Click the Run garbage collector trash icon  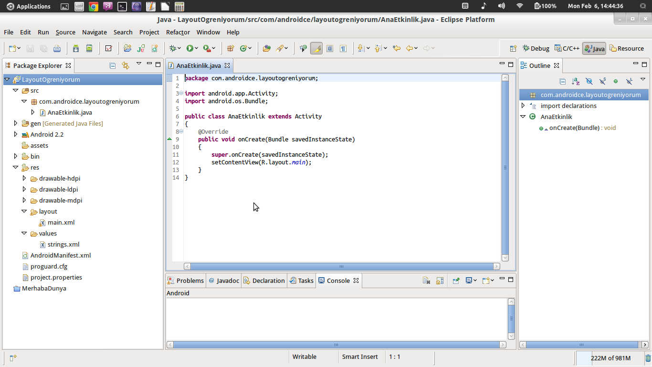tap(648, 358)
